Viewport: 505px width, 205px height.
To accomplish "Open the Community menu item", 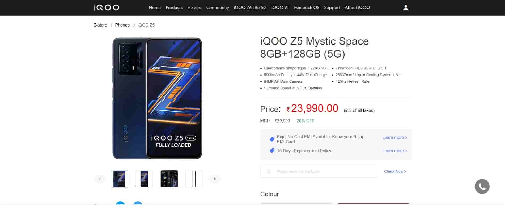I will 217,8.
